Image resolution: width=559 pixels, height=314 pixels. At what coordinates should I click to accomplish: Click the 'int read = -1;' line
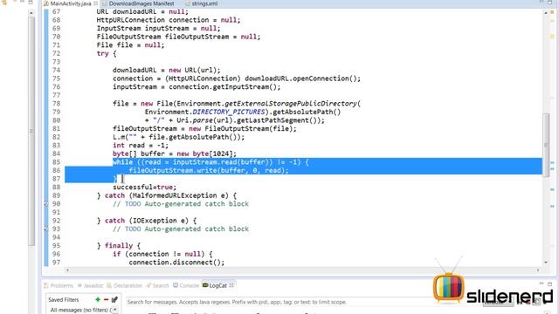tap(141, 146)
